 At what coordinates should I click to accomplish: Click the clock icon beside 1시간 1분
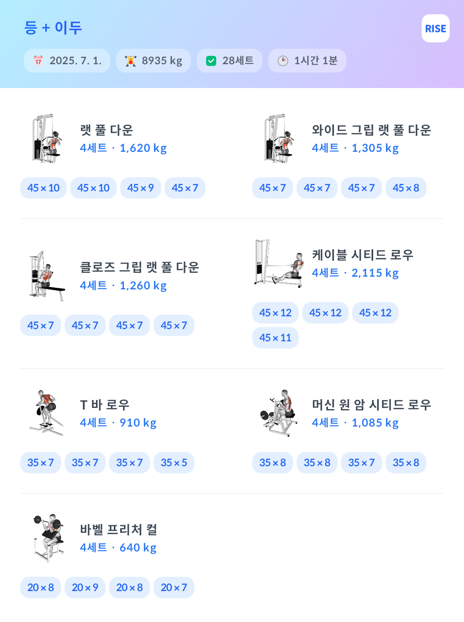click(283, 61)
